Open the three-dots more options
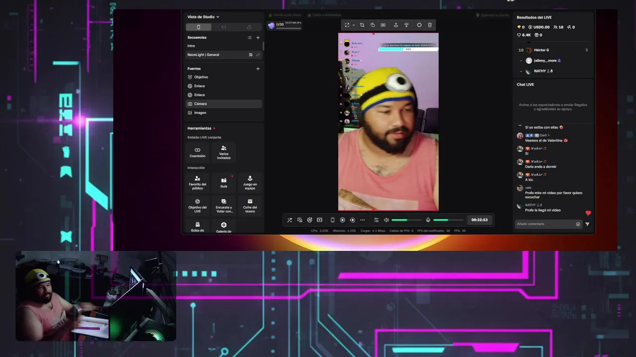 (x=362, y=220)
